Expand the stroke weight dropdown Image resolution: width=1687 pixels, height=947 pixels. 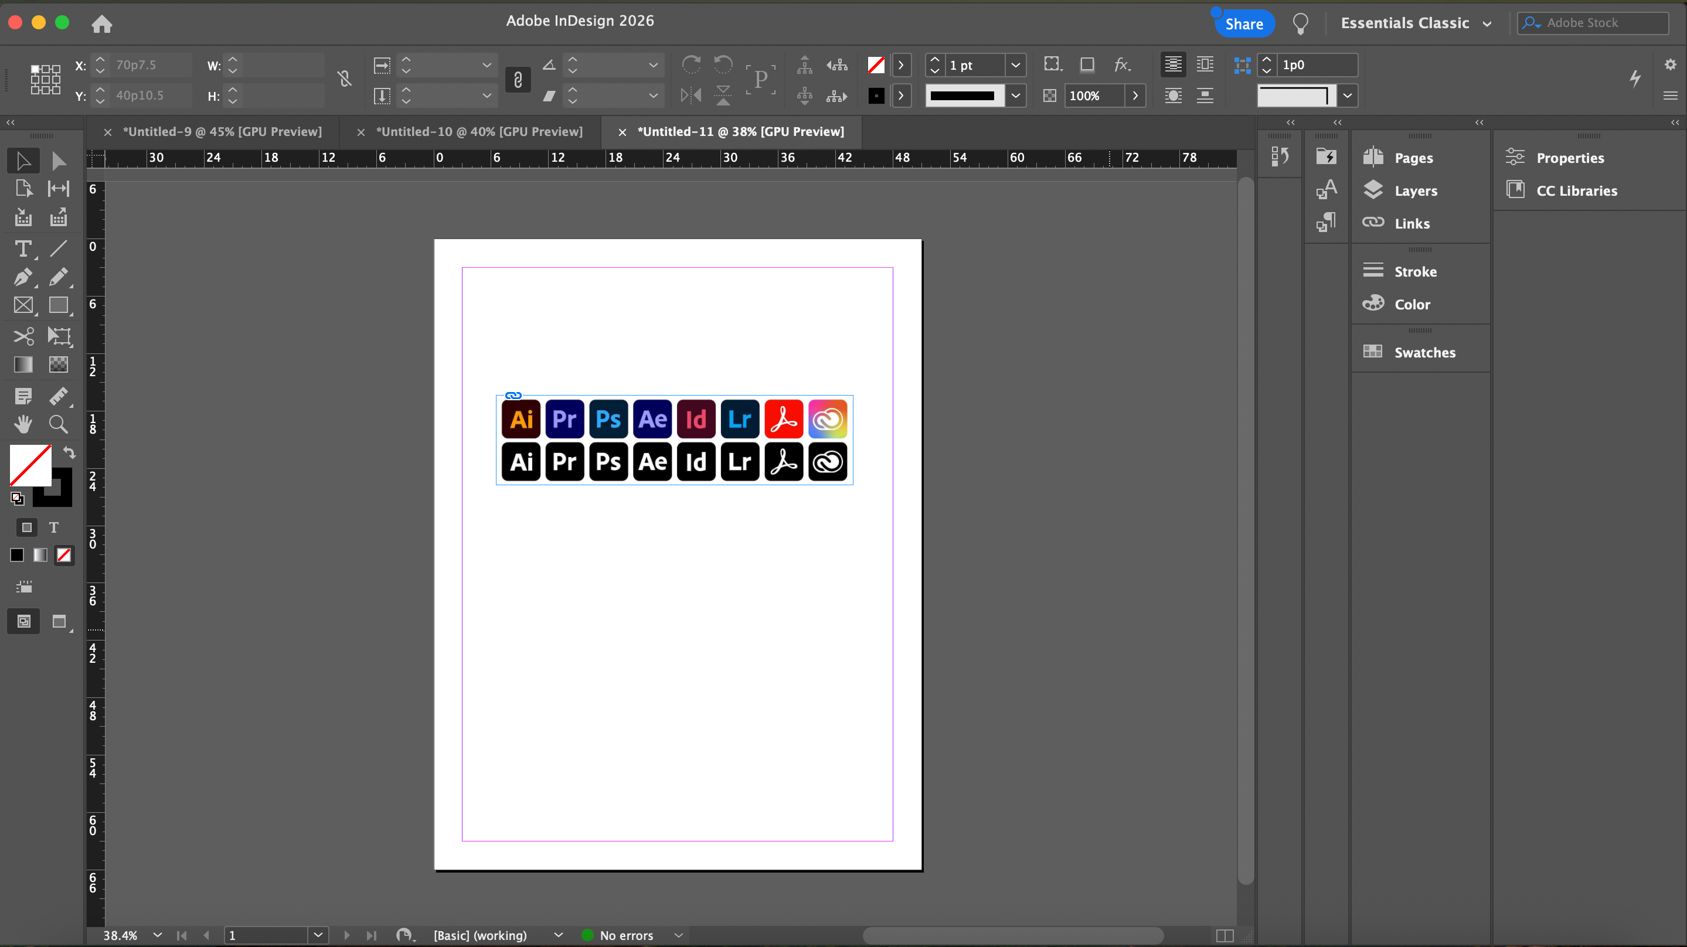[1015, 65]
